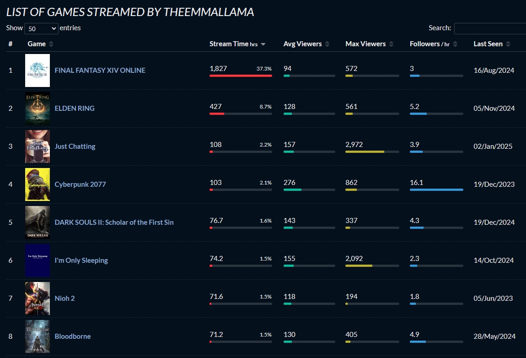Viewport: 526px width, 358px height.
Task: Select last seen date 02/Jan/2025
Action: click(x=493, y=146)
